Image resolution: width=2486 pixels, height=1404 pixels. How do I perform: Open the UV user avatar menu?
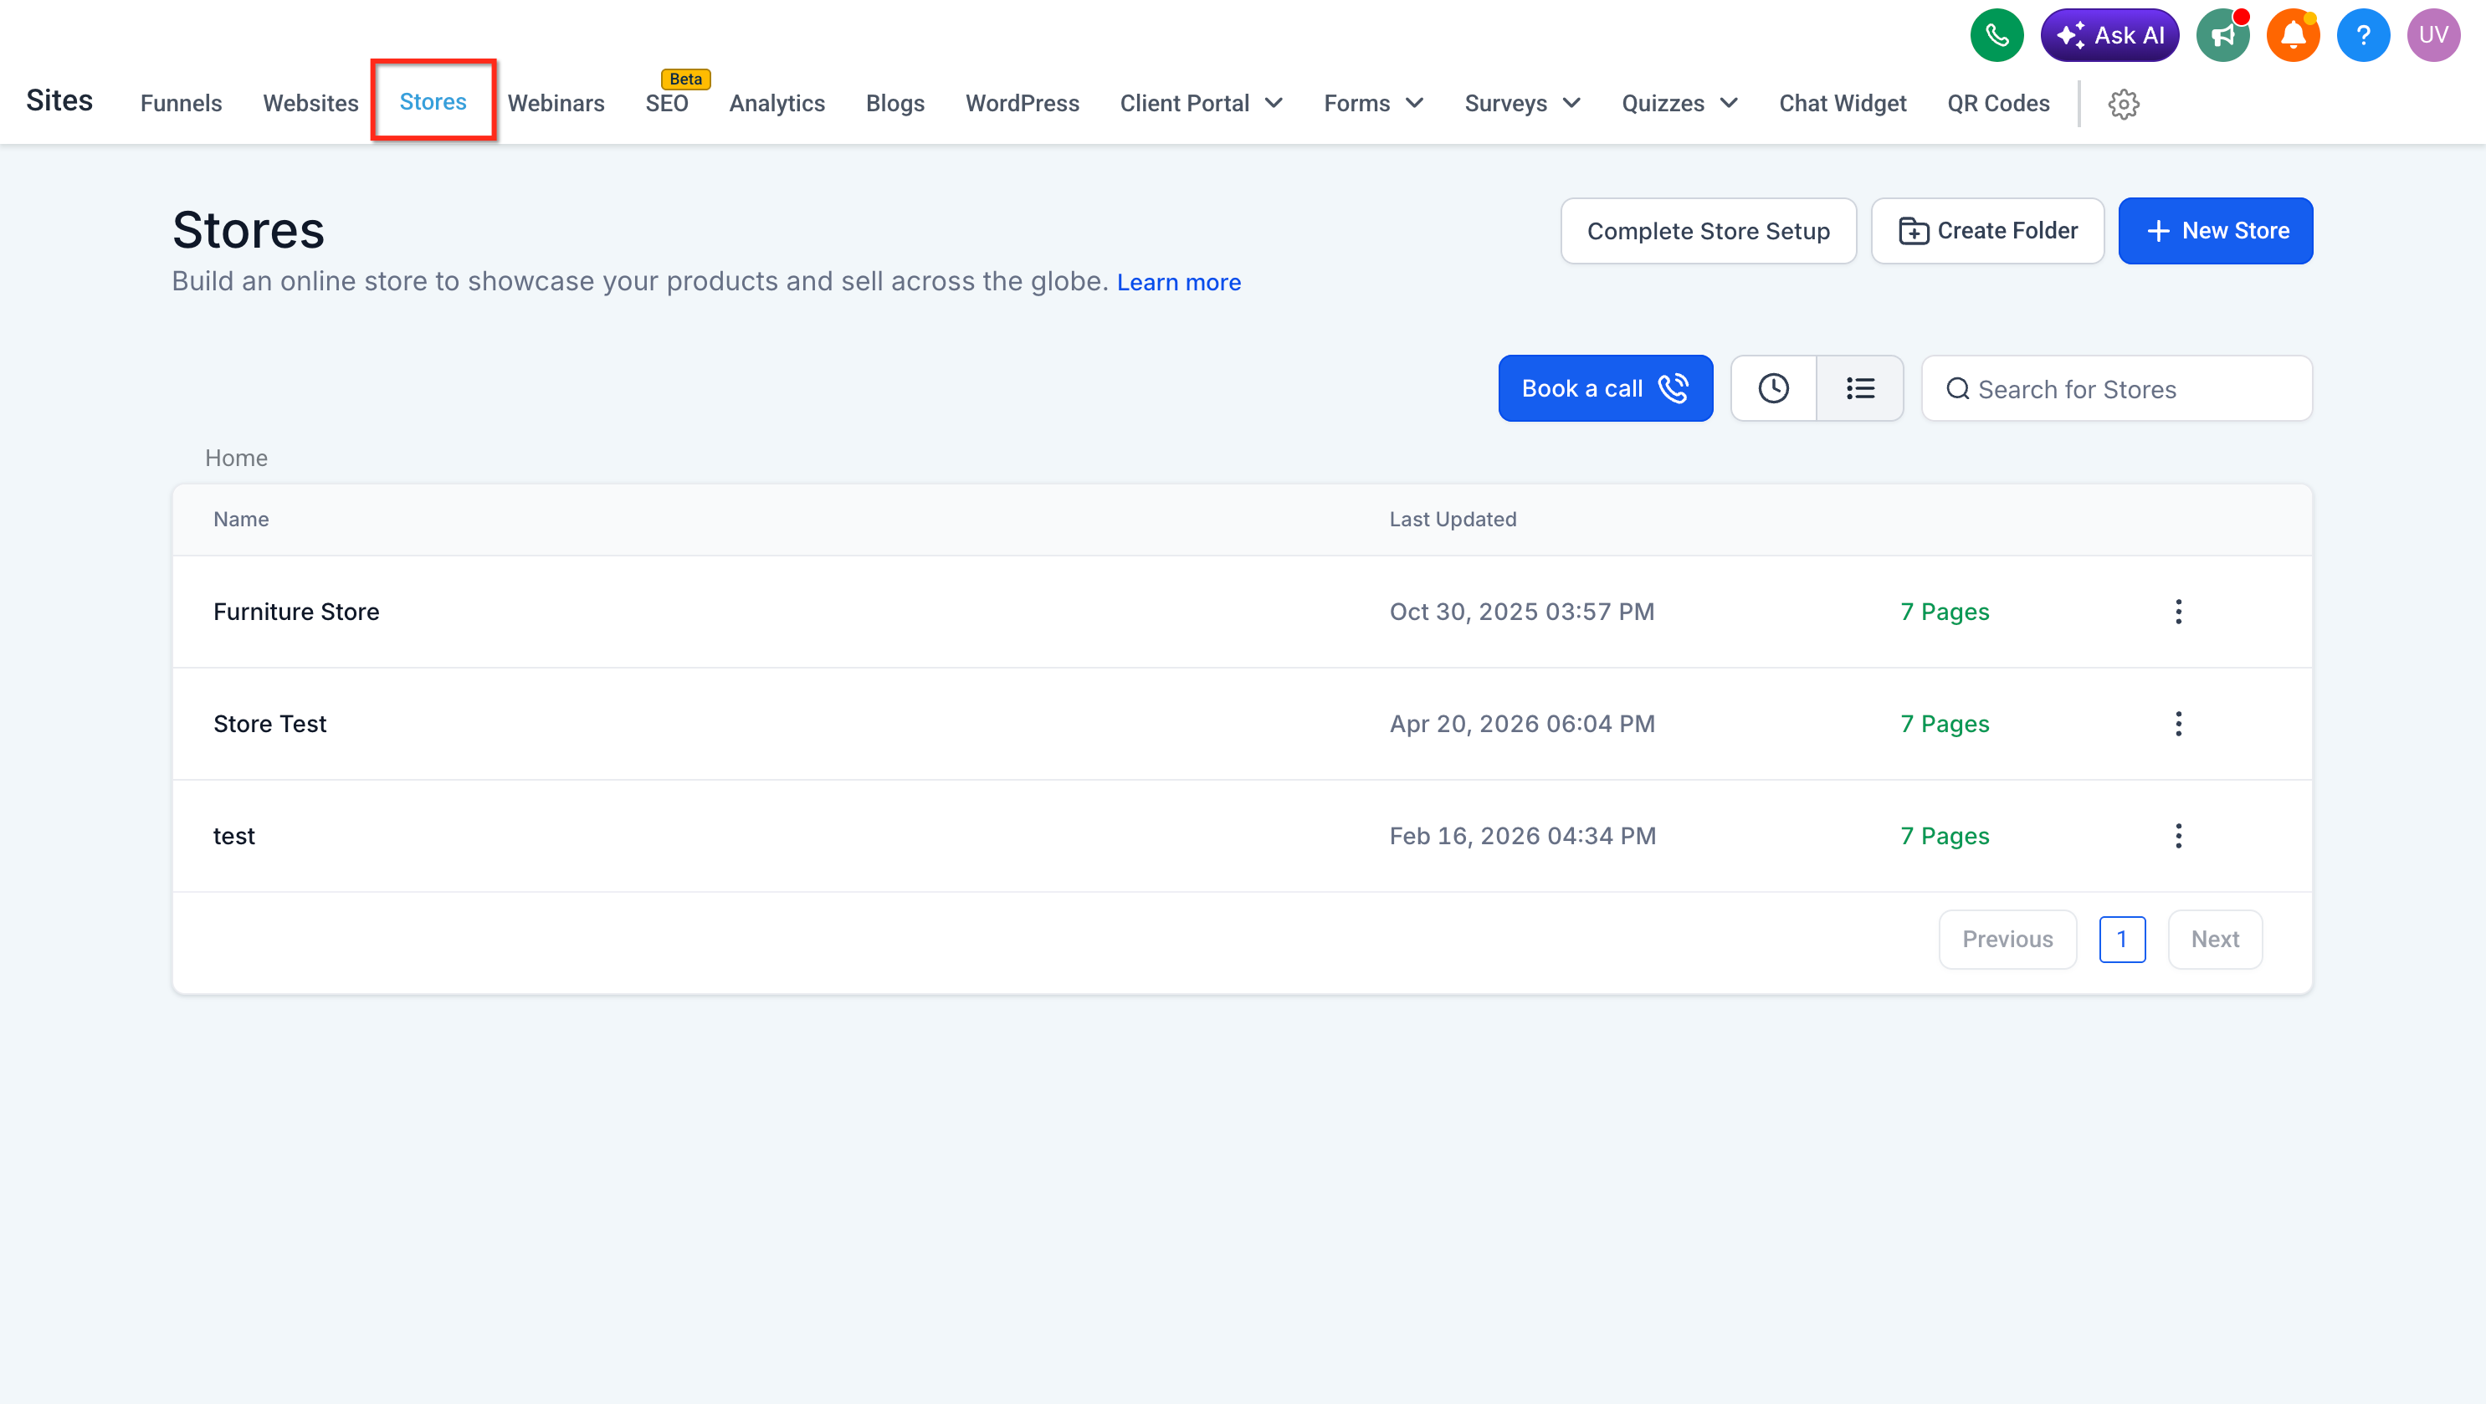(2433, 36)
